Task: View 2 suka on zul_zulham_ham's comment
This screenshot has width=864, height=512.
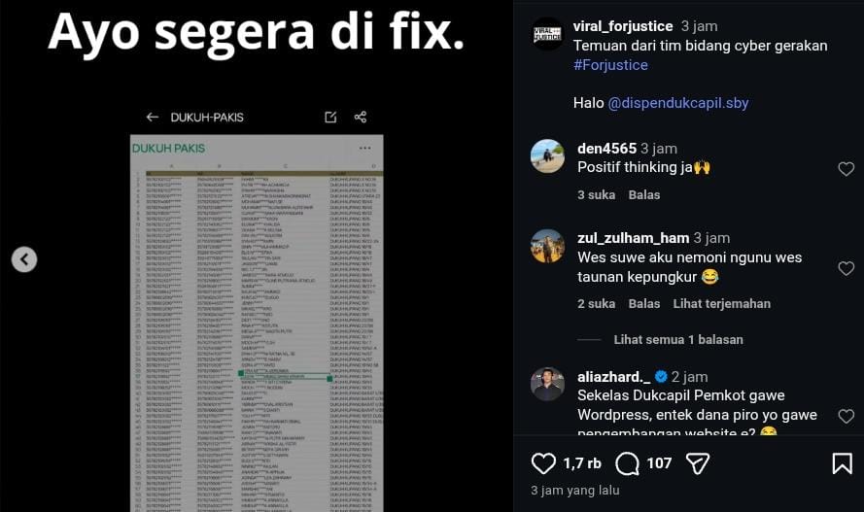Action: (596, 304)
